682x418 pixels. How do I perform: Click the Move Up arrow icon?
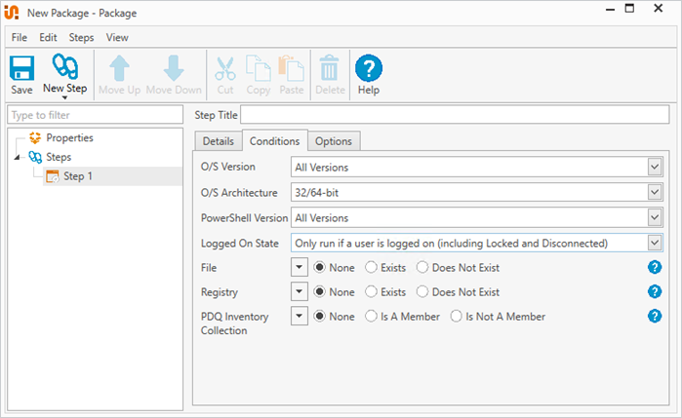click(119, 68)
